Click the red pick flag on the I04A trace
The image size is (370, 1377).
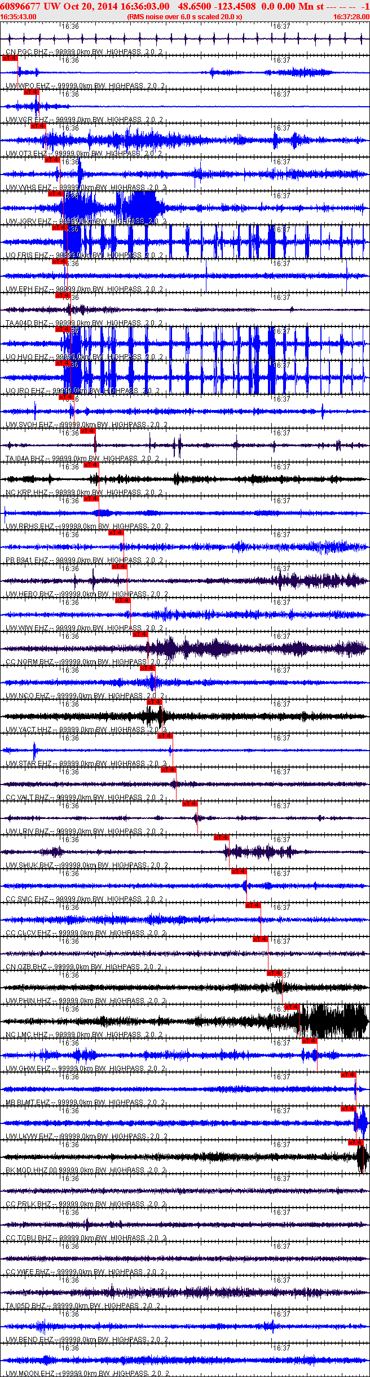pyautogui.click(x=87, y=431)
